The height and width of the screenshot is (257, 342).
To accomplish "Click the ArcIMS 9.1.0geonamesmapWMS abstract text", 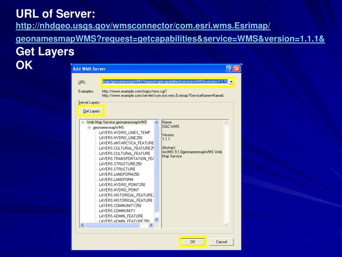I will tap(192, 154).
